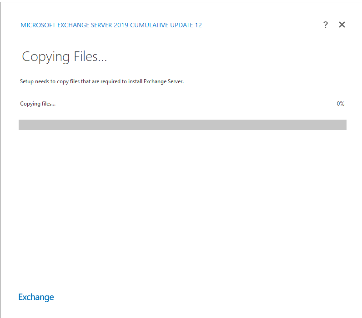Click the "Copying Files..." page heading
Screen dimensions: 362x318
[65, 57]
